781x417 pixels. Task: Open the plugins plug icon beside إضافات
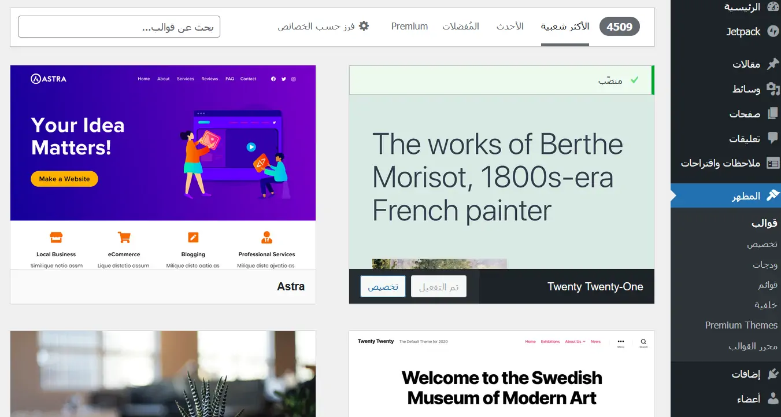tap(773, 374)
